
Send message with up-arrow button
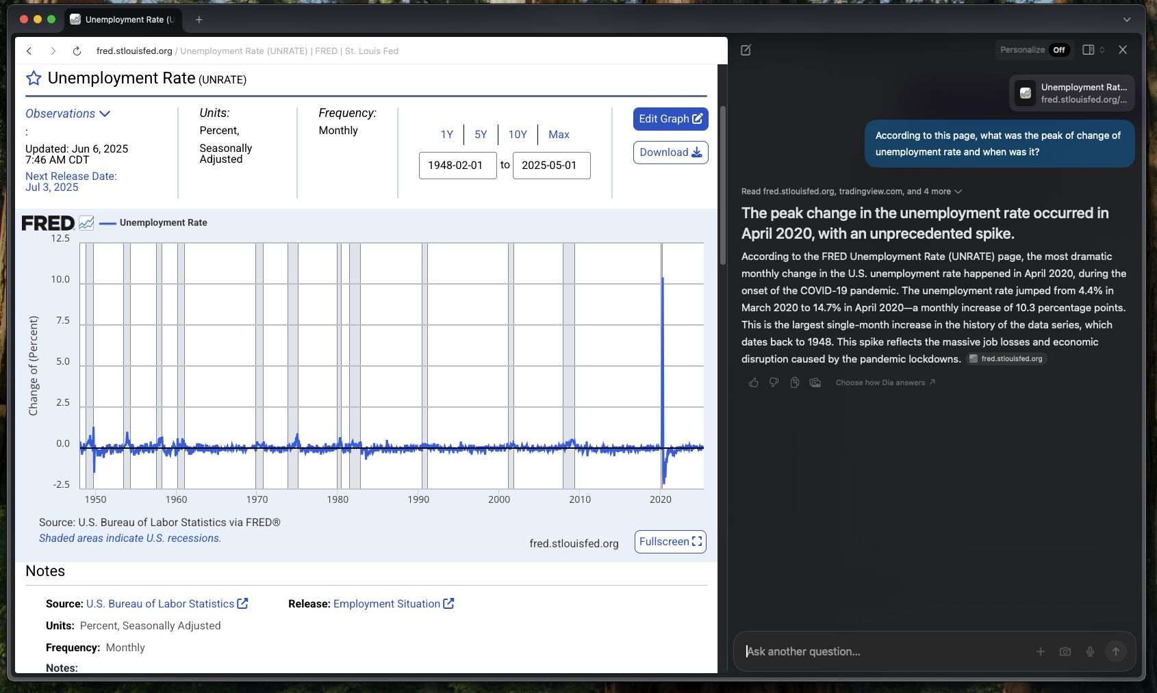[x=1116, y=652]
